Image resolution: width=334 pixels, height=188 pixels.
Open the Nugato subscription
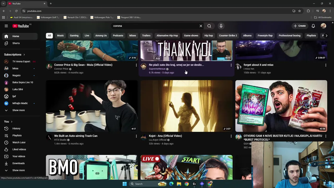click(x=20, y=75)
